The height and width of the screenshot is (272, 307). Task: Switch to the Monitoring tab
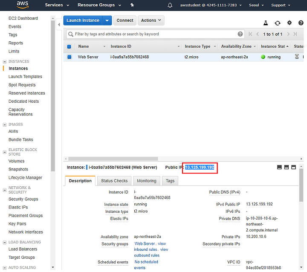coord(147,181)
